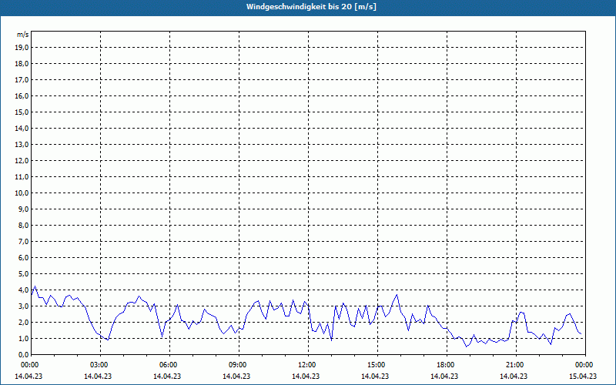Pick the 15:00 time marker
Screen dimensions: 616x385
point(376,365)
